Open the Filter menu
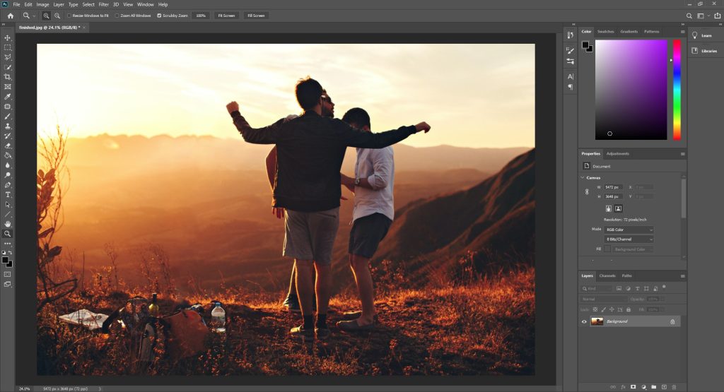 click(103, 5)
